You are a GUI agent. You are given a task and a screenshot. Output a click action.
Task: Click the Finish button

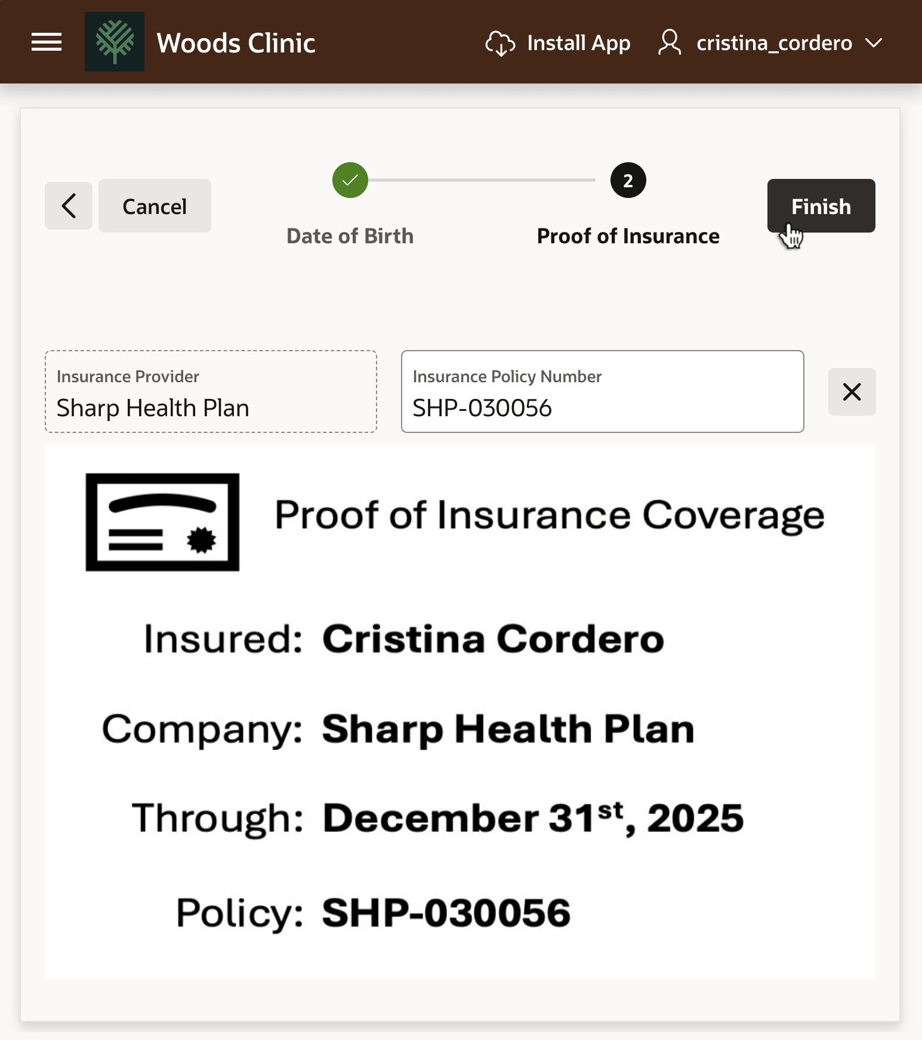821,206
